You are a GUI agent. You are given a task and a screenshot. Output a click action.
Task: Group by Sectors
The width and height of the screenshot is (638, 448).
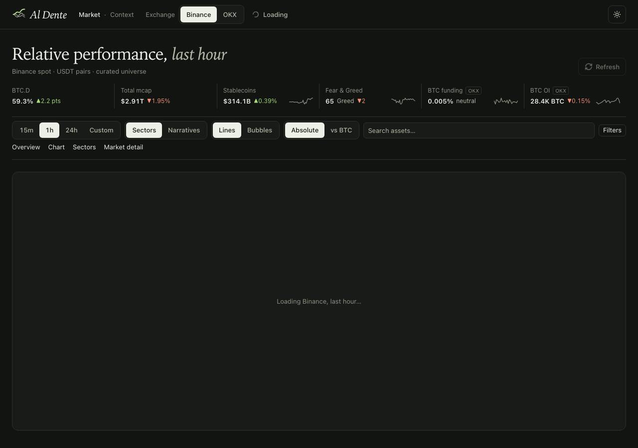click(x=144, y=130)
